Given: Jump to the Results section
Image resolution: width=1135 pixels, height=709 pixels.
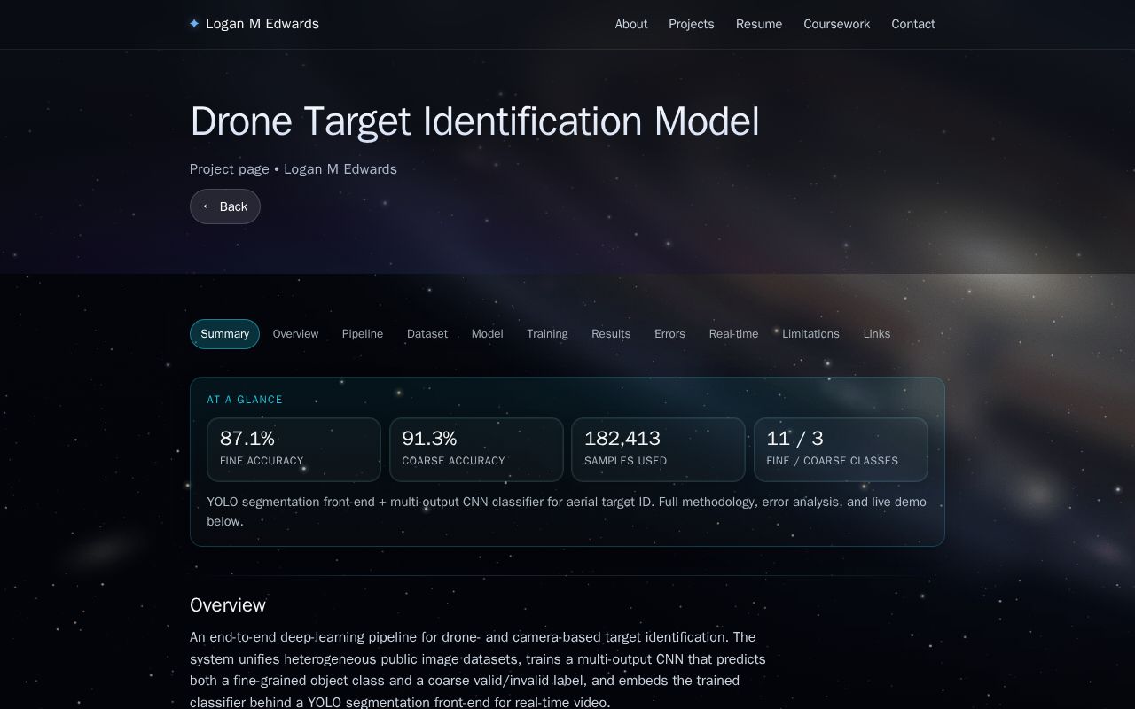Looking at the screenshot, I should pyautogui.click(x=611, y=334).
